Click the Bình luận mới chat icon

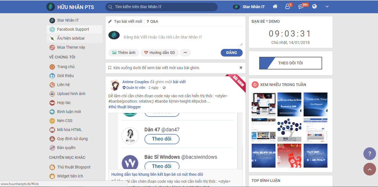click(52, 112)
